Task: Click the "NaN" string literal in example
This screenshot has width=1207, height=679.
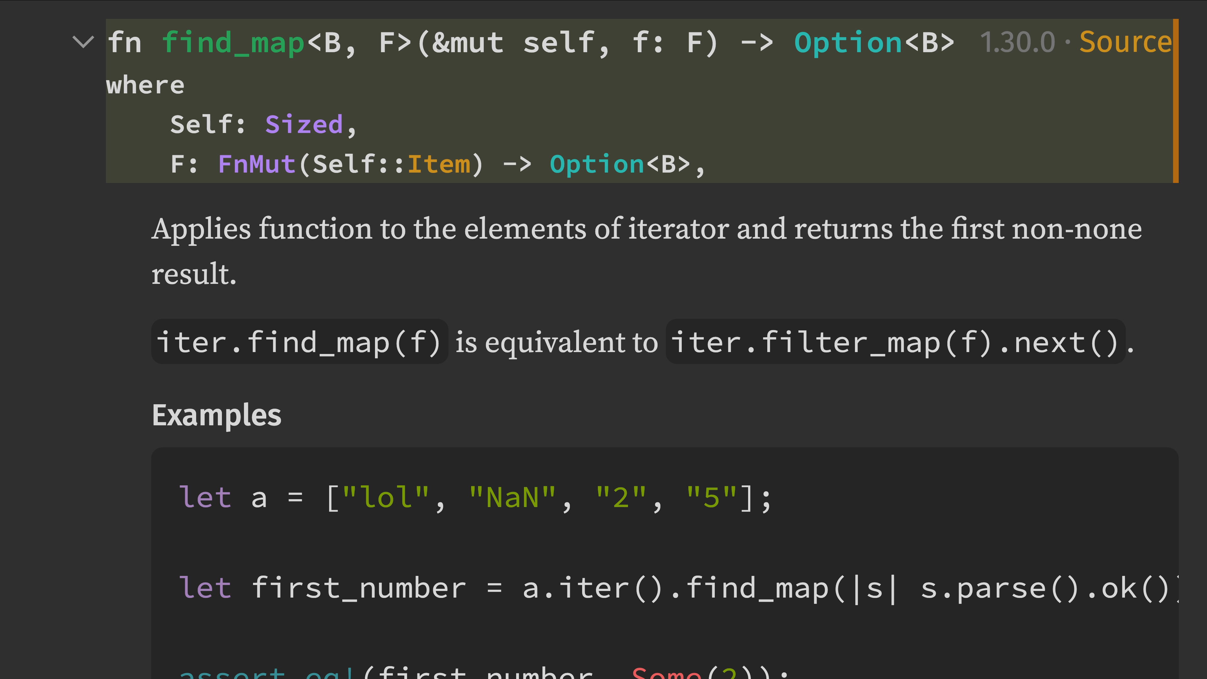Action: (513, 498)
